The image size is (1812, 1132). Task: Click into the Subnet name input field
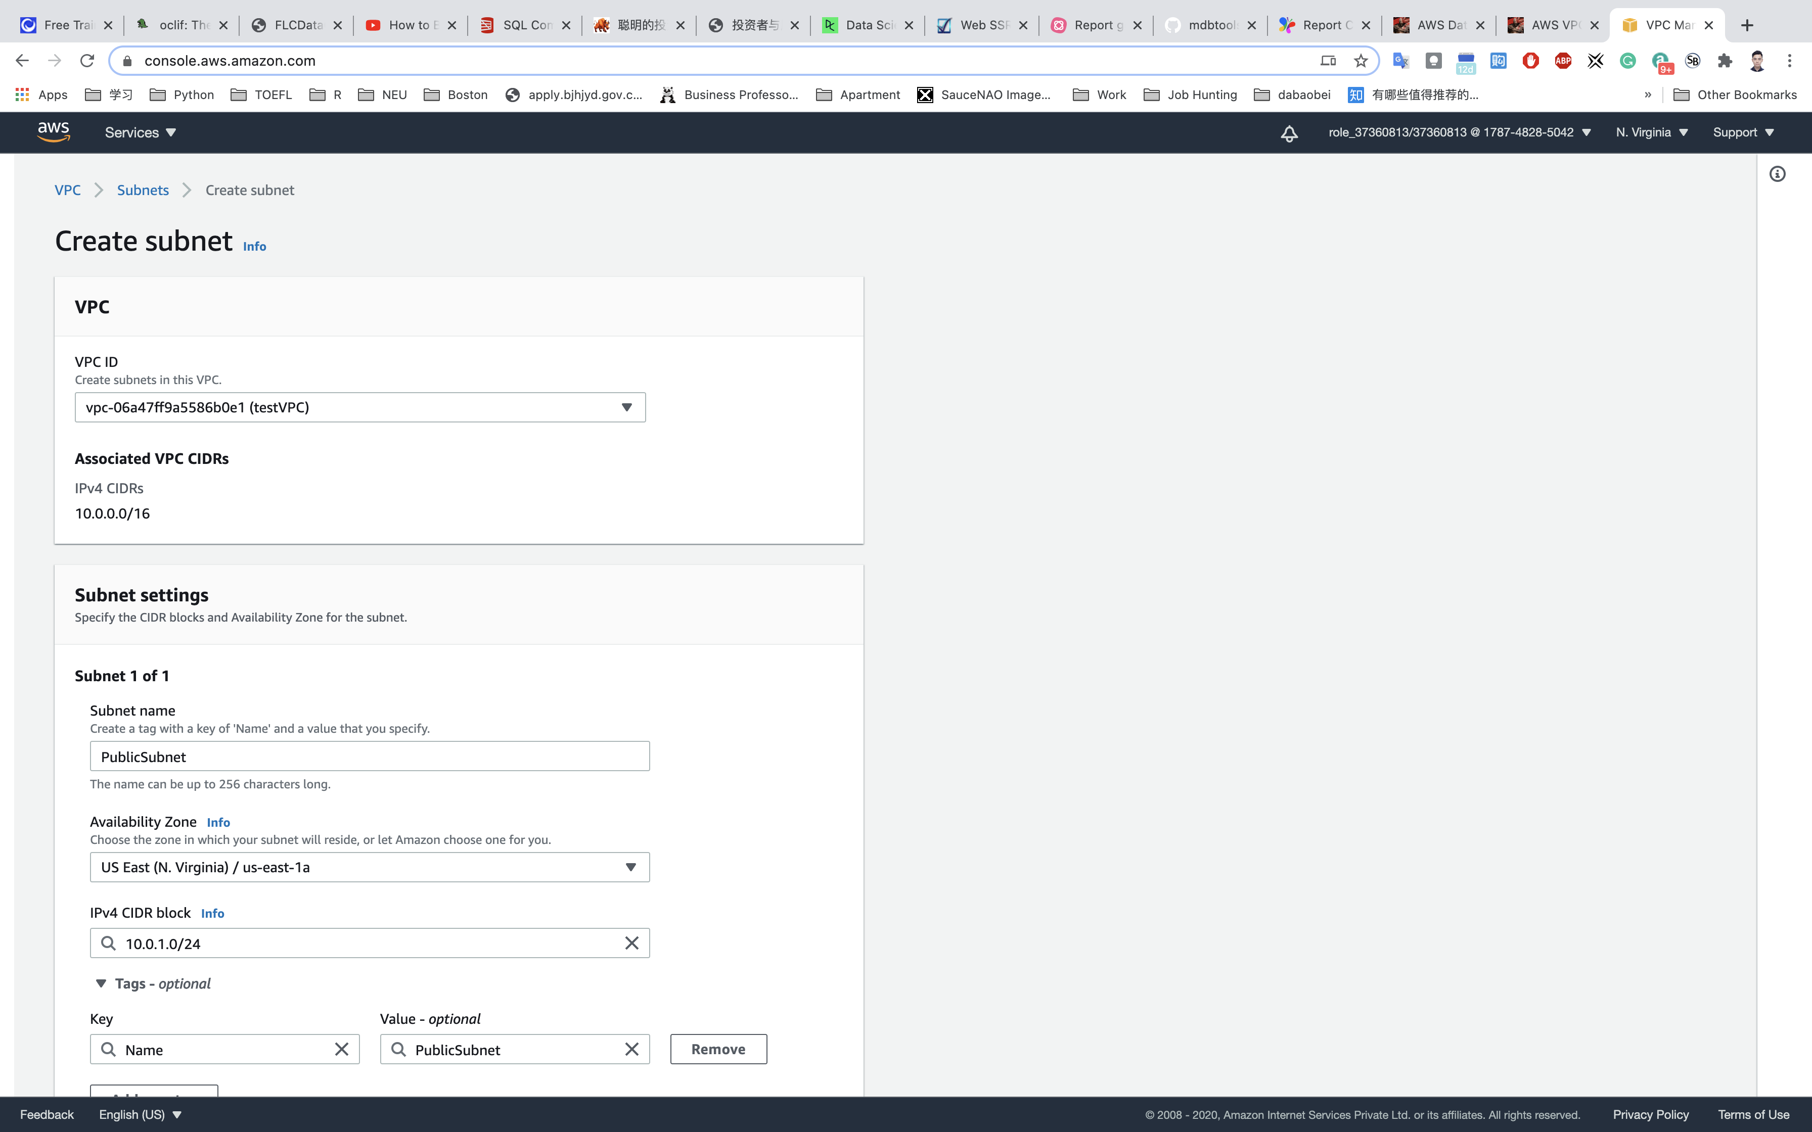click(369, 756)
